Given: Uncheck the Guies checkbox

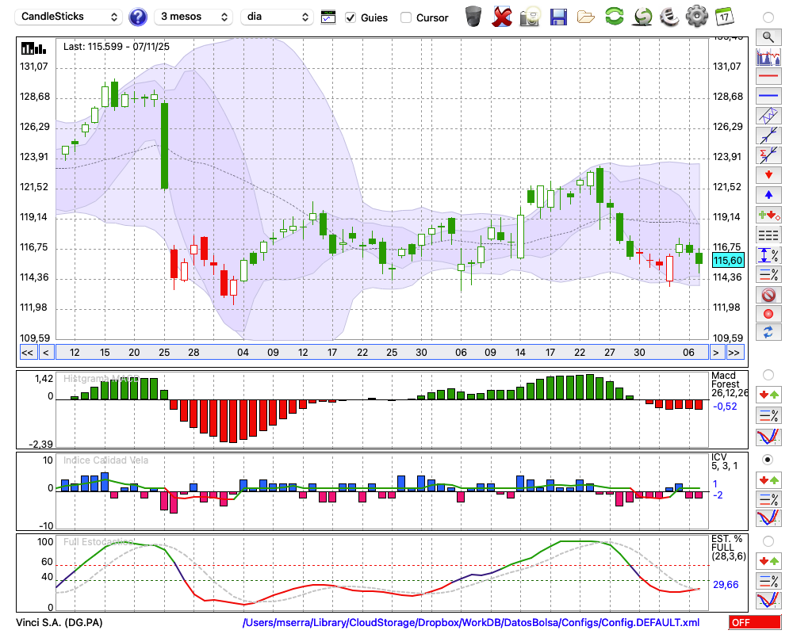Looking at the screenshot, I should tap(351, 17).
